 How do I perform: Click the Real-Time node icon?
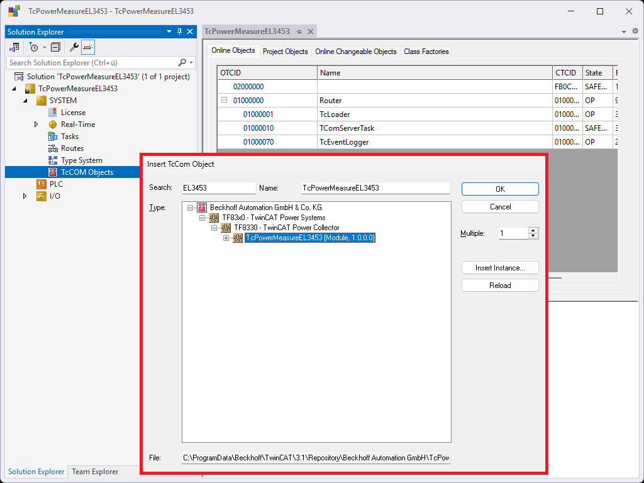(53, 125)
